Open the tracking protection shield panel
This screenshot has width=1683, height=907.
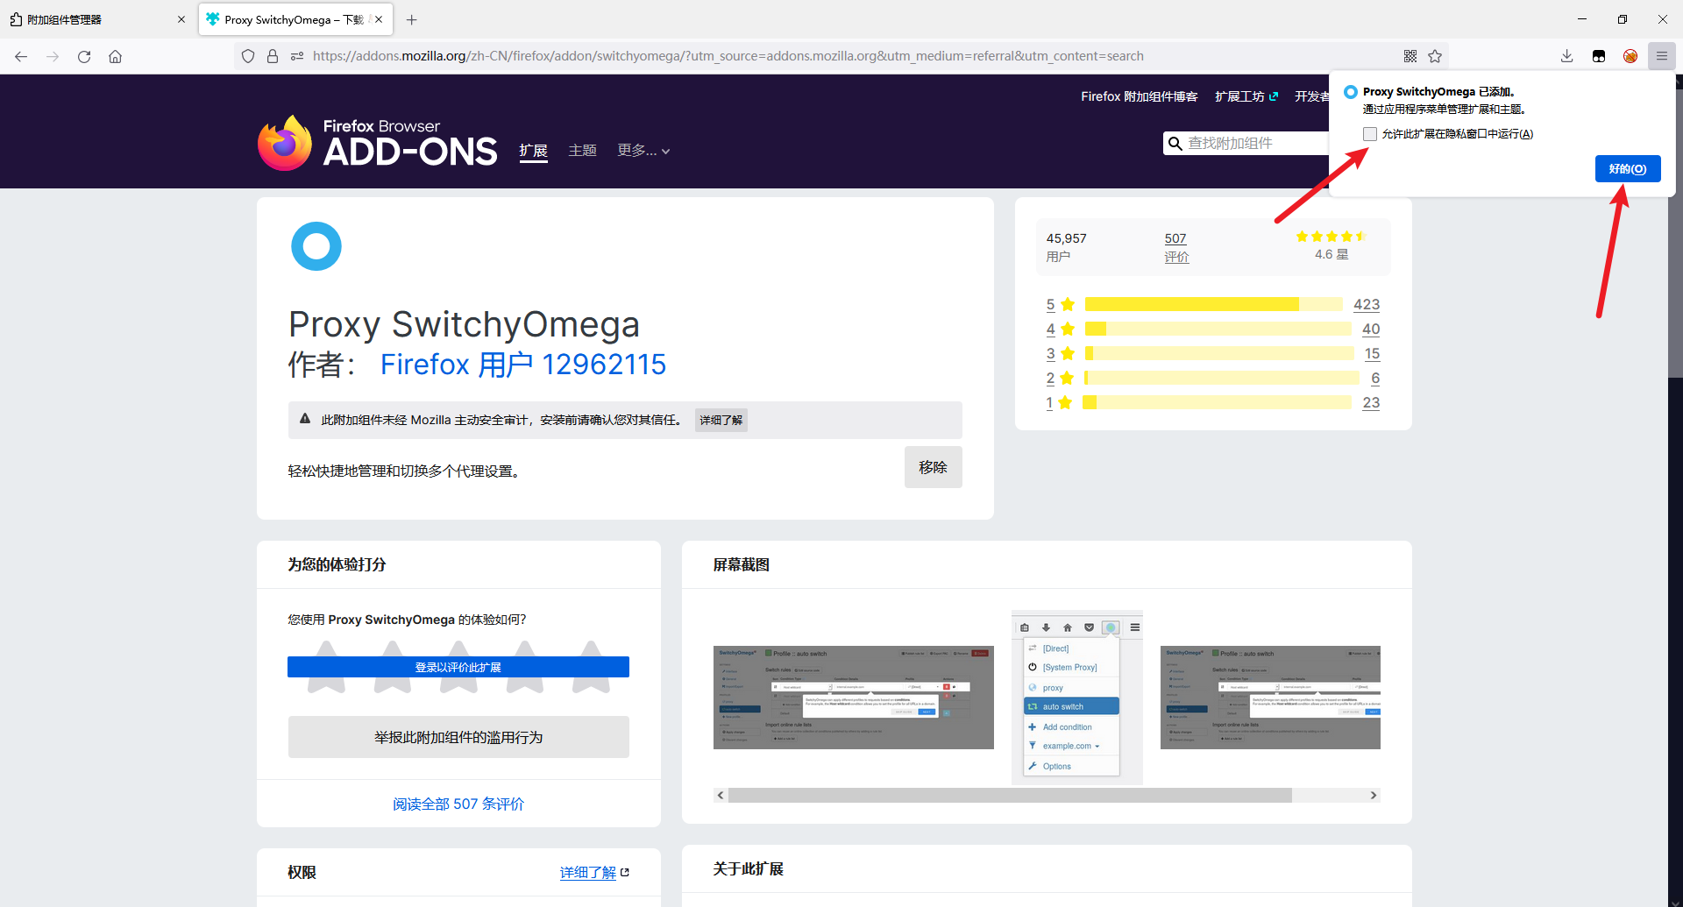pos(248,56)
